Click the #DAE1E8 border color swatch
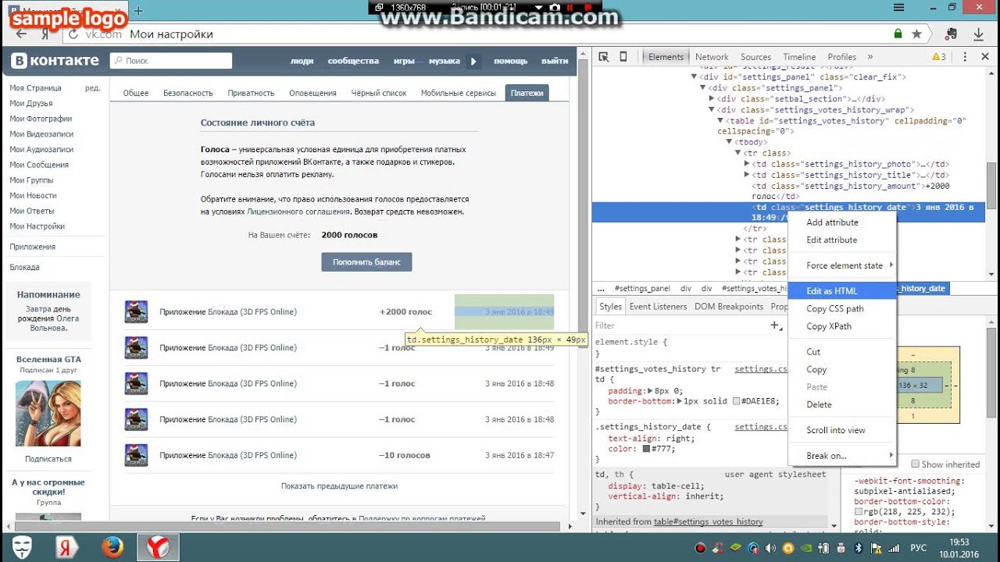Viewport: 1000px width, 562px height. pyautogui.click(x=736, y=401)
